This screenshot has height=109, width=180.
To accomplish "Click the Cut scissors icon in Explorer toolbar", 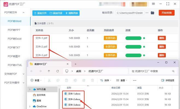I will [49, 80].
